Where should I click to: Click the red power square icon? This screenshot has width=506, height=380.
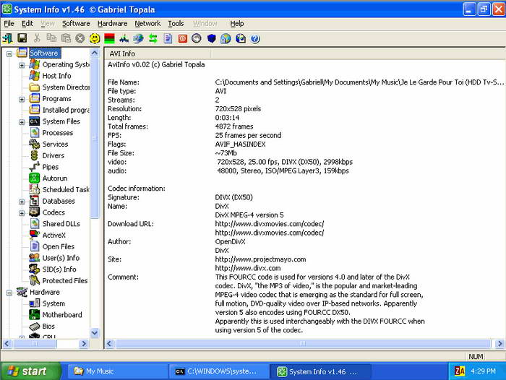tap(183, 39)
